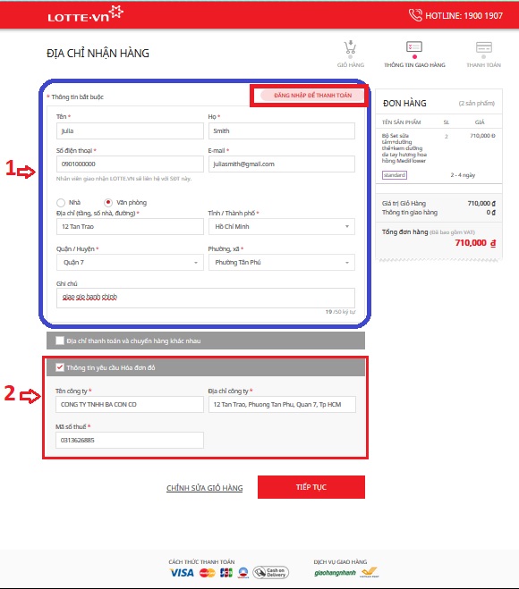Click the Mã số thuế input field
Viewport: 519px width, 589px height.
coord(130,440)
